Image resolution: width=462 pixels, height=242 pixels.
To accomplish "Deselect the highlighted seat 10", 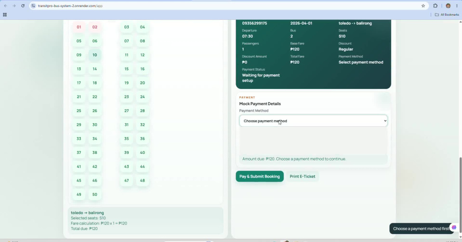I will [95, 55].
